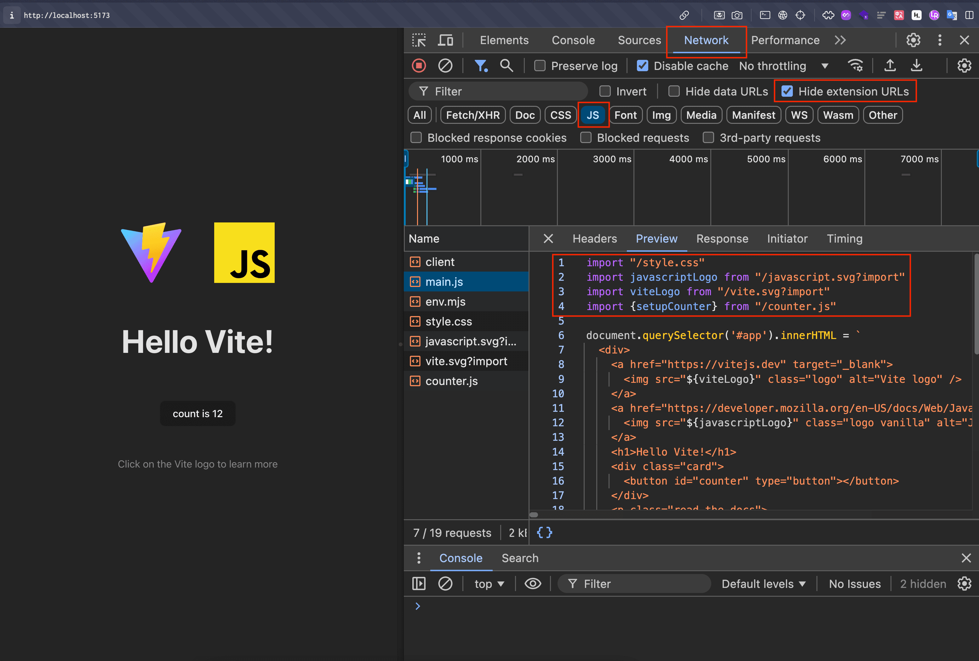The width and height of the screenshot is (979, 661).
Task: Click the count is 12 button
Action: [198, 413]
